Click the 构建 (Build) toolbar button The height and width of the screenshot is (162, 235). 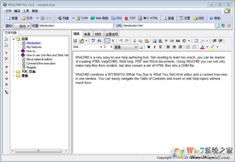63,18
